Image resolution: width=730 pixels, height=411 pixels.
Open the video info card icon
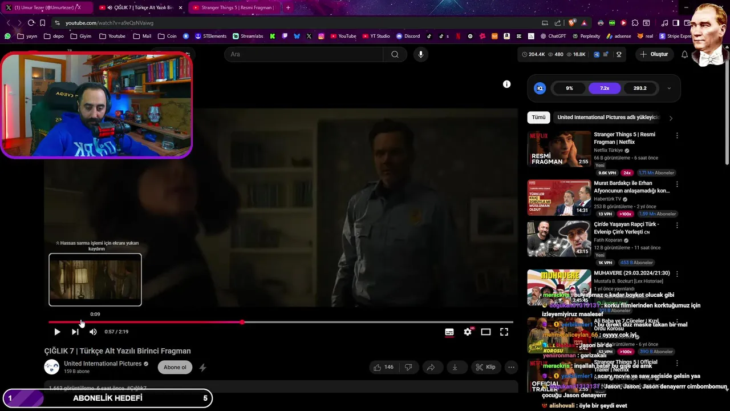pos(506,84)
